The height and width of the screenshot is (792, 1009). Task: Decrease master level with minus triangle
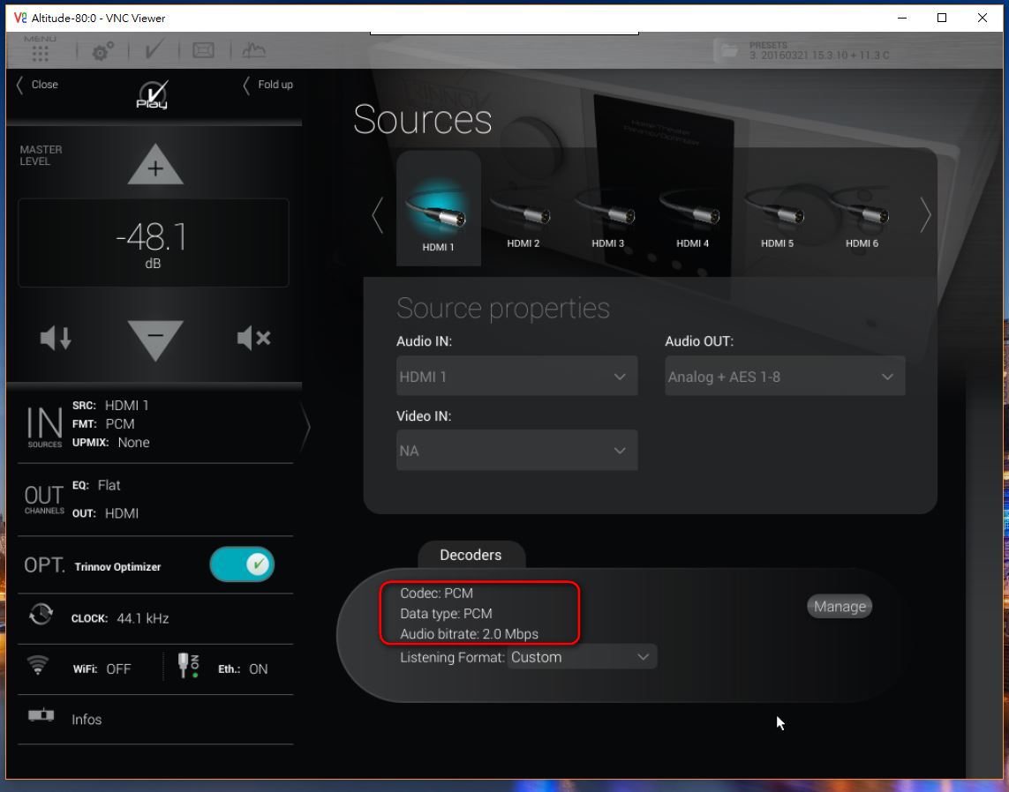click(x=155, y=338)
